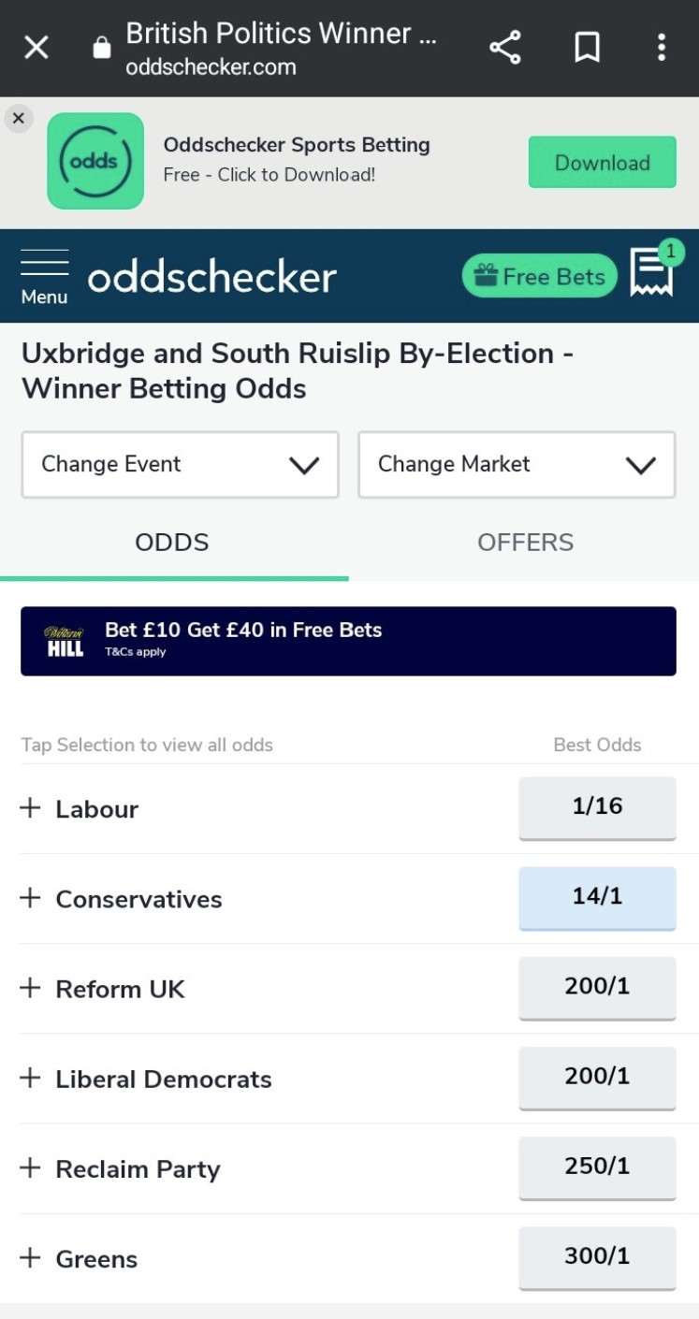The image size is (699, 1319).
Task: Select Reform UK 200/1 best odds
Action: coord(597,987)
